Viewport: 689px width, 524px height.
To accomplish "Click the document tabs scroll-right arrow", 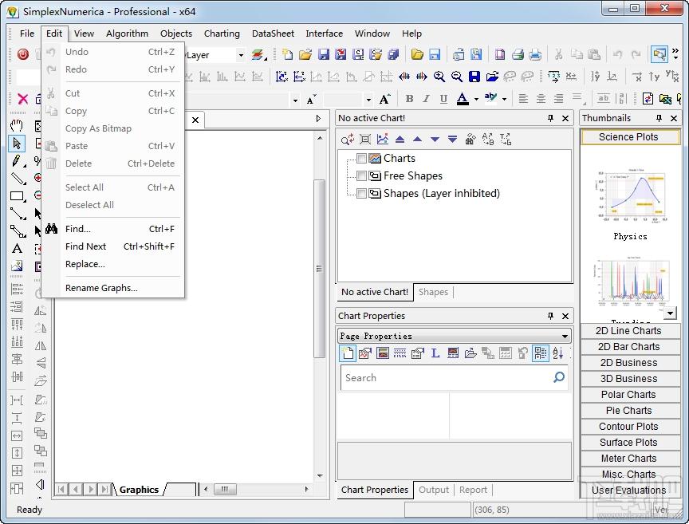I will [x=318, y=119].
